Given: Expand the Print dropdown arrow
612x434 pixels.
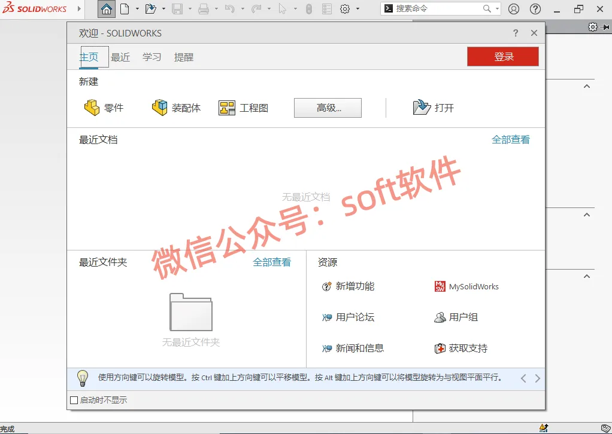Looking at the screenshot, I should pyautogui.click(x=216, y=8).
